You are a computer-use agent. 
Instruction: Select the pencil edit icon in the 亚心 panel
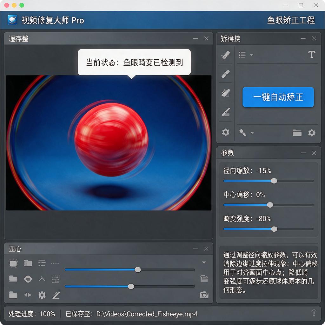tap(56, 295)
